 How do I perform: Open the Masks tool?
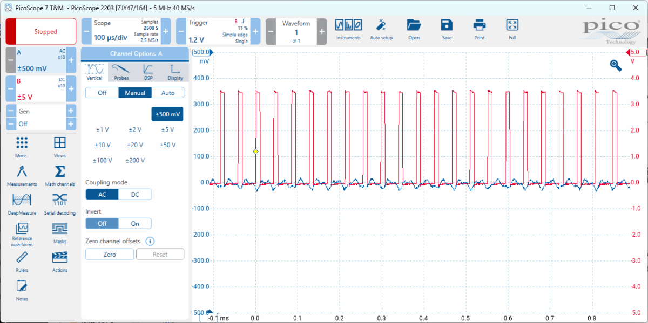[x=60, y=233]
